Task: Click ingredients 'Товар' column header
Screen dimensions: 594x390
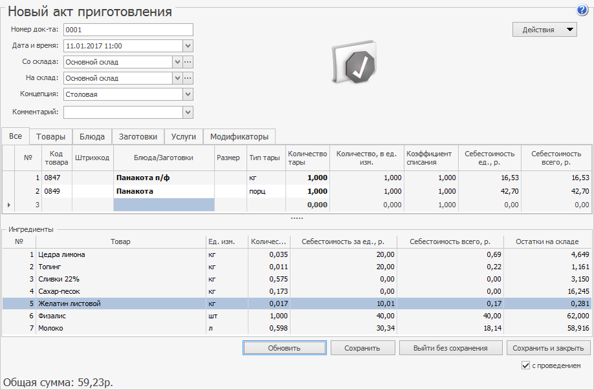Action: coord(120,241)
